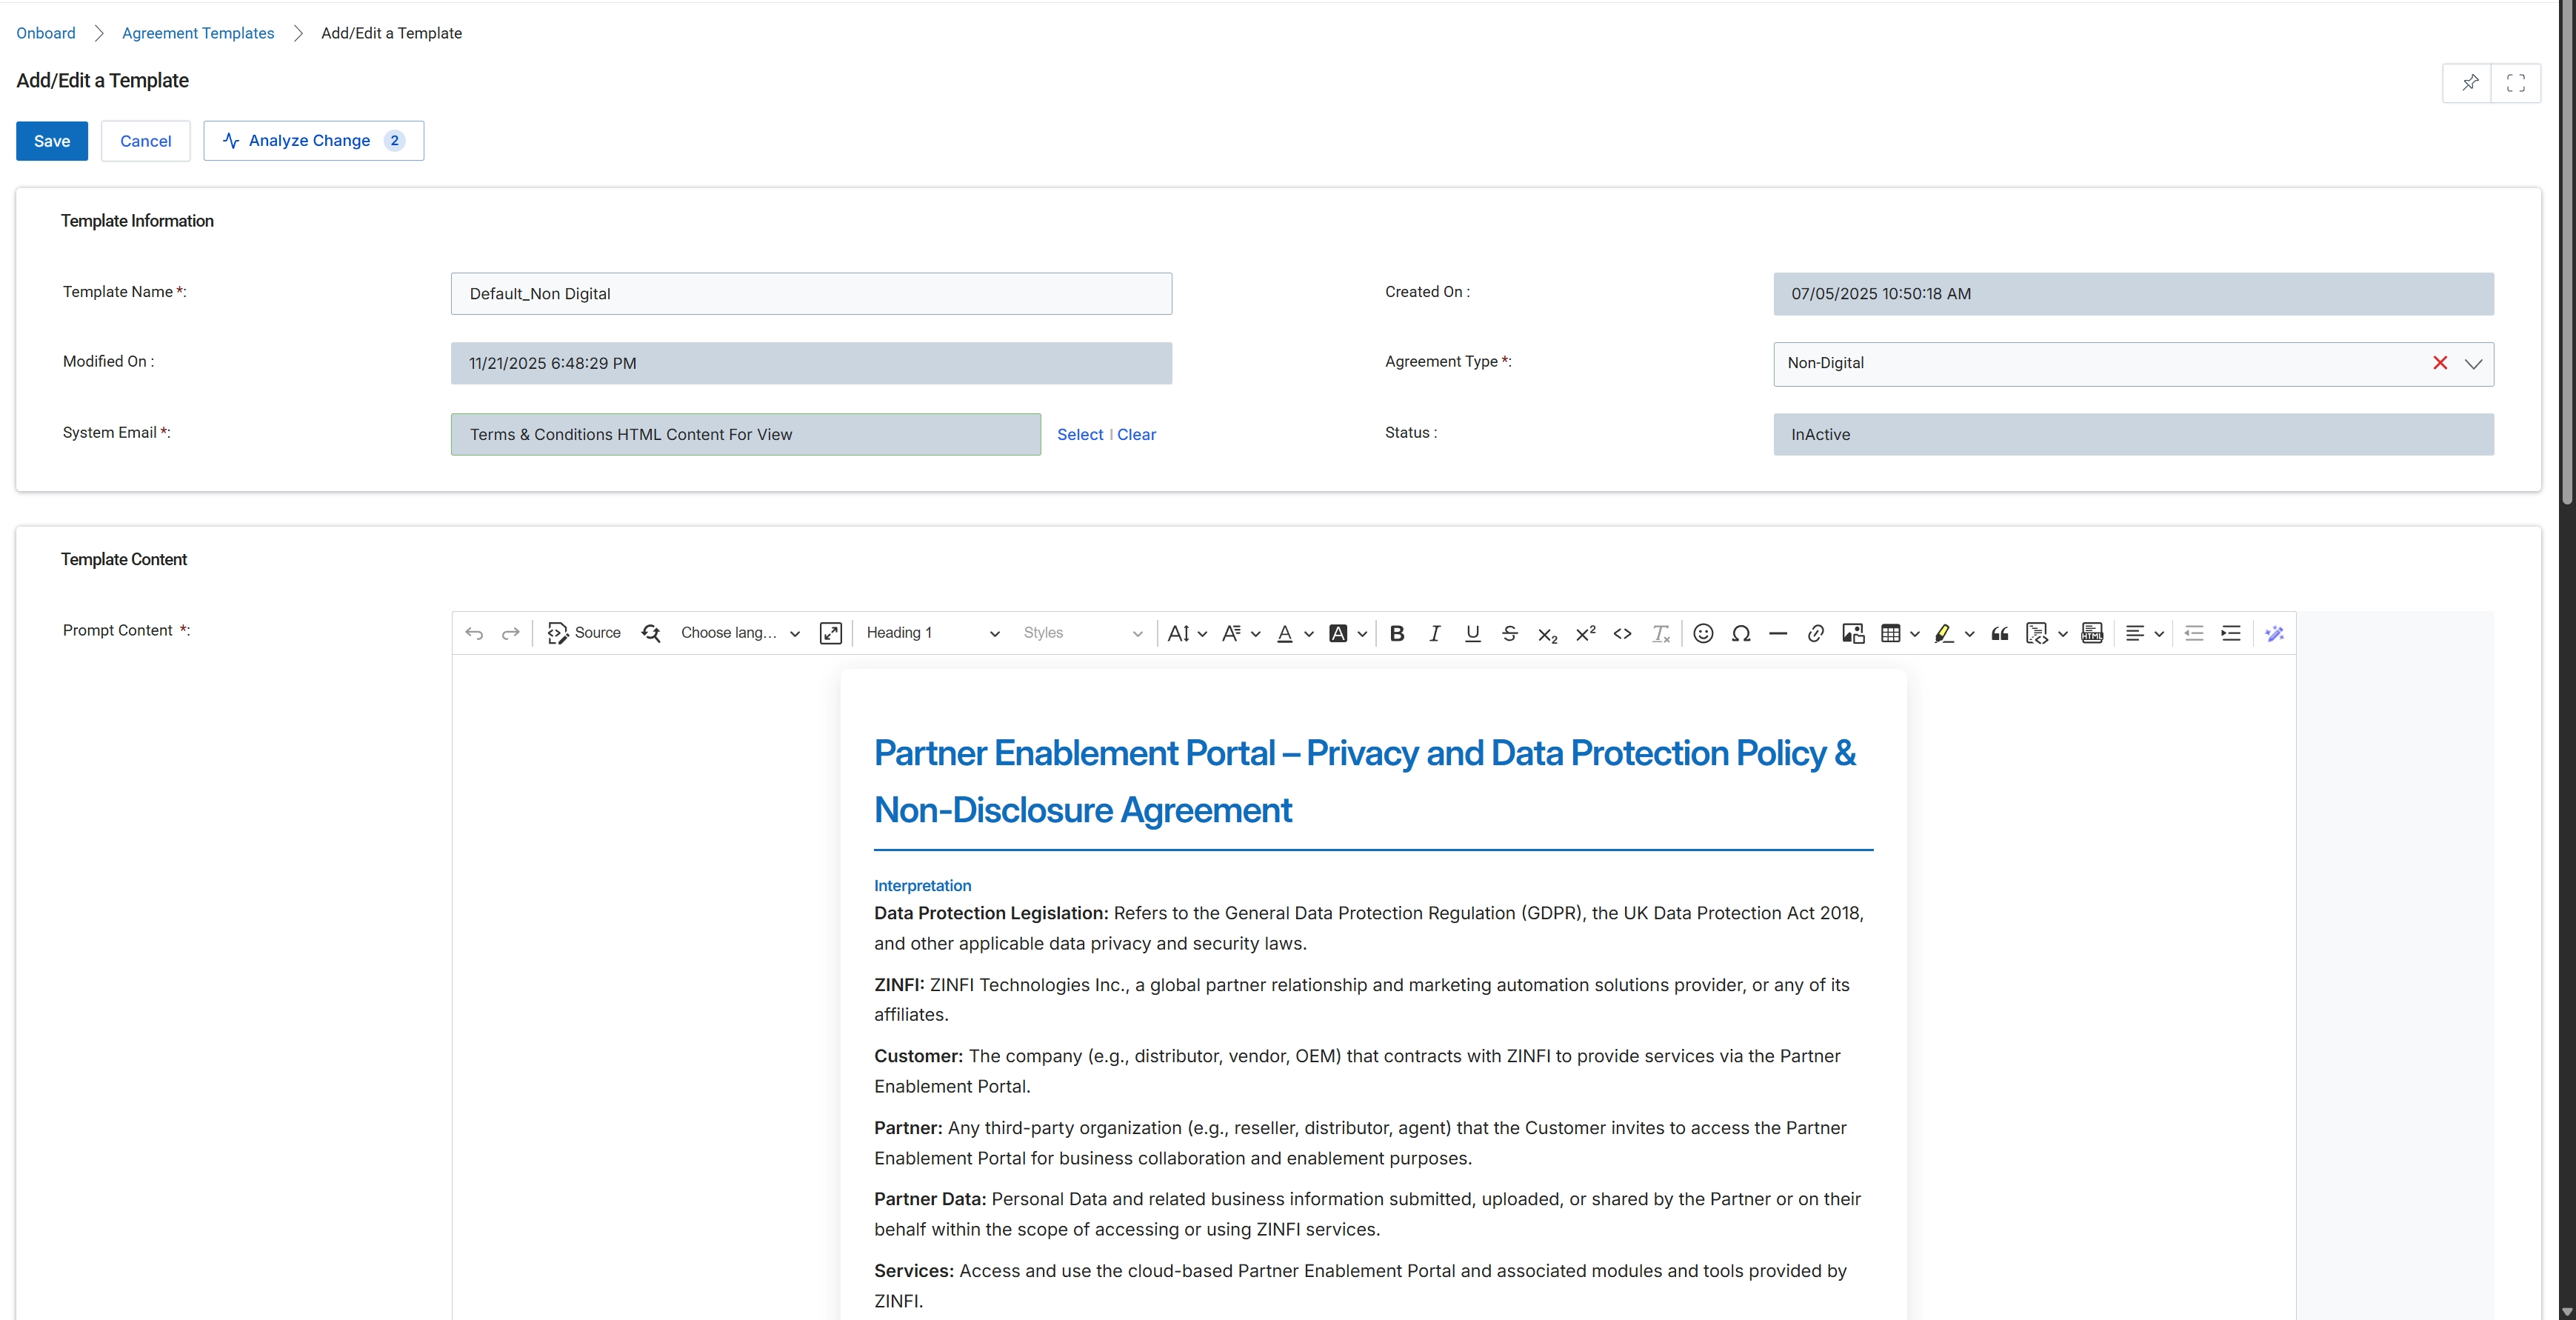Toggle inline code formatting

point(1622,633)
